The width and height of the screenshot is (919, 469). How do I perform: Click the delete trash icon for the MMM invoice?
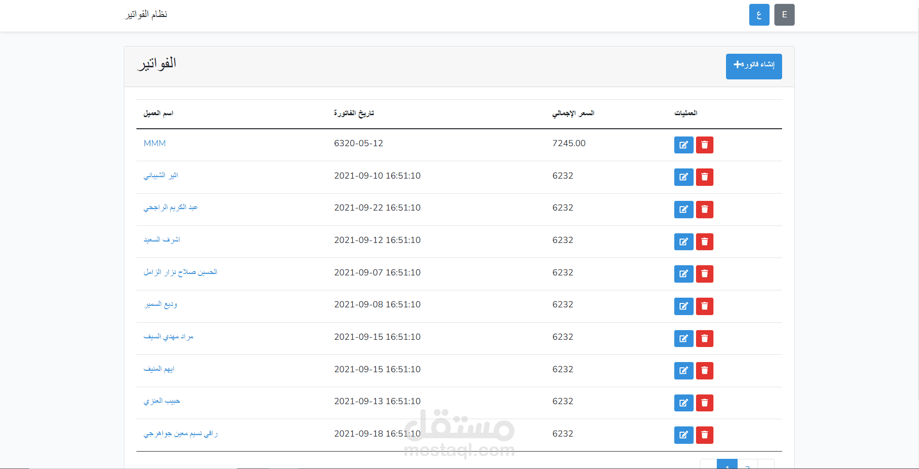tap(705, 145)
